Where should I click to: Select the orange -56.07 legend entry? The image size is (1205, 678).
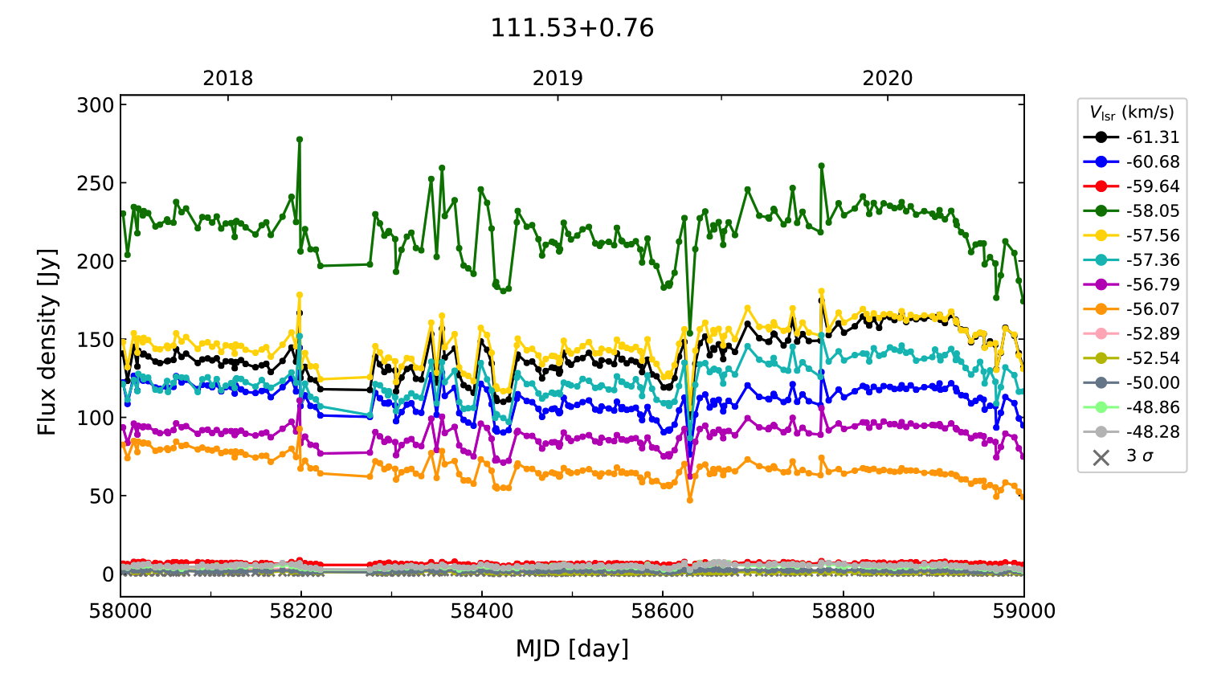[1131, 309]
